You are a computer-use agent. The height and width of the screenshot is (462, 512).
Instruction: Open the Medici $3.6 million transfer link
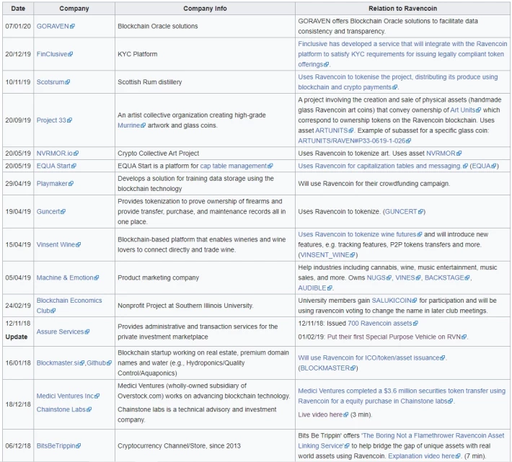[x=402, y=396]
